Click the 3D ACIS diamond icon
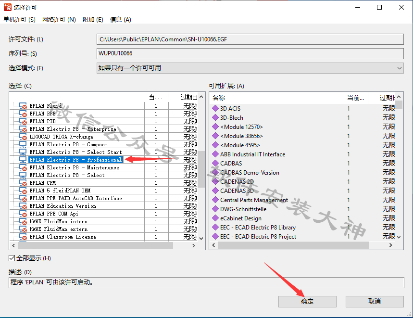Image resolution: width=413 pixels, height=318 pixels. pos(215,108)
